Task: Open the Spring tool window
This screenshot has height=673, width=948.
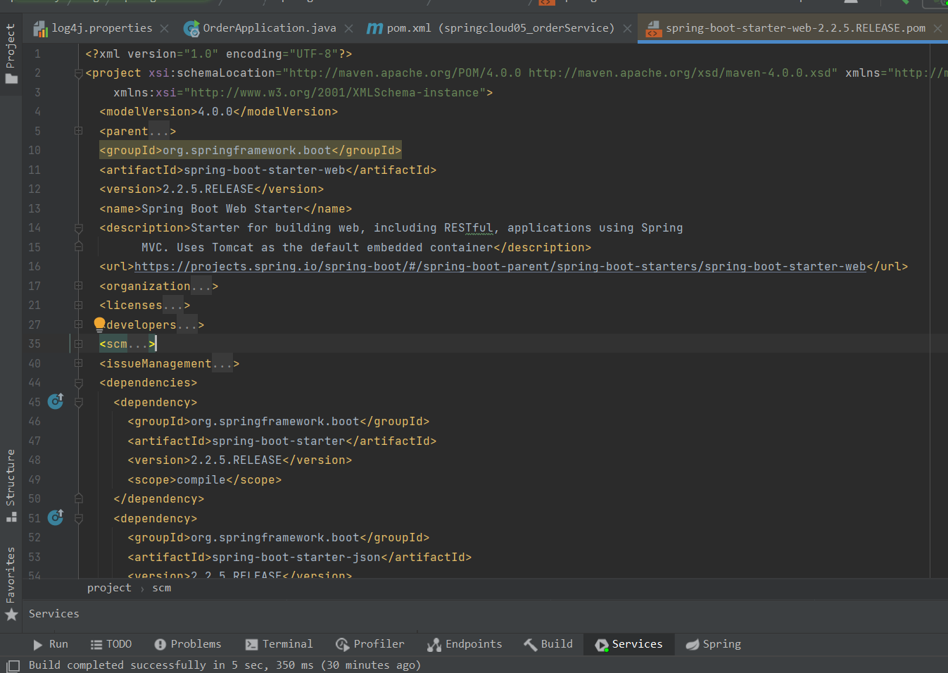Action: [713, 644]
